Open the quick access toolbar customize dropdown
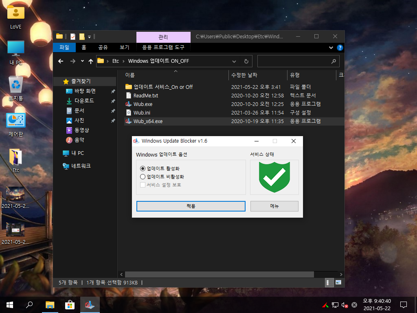The height and width of the screenshot is (313, 417). click(89, 37)
